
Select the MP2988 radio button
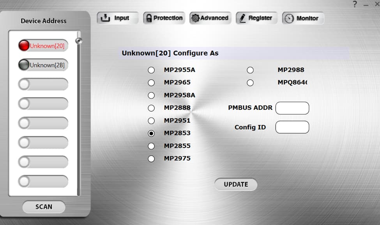250,70
